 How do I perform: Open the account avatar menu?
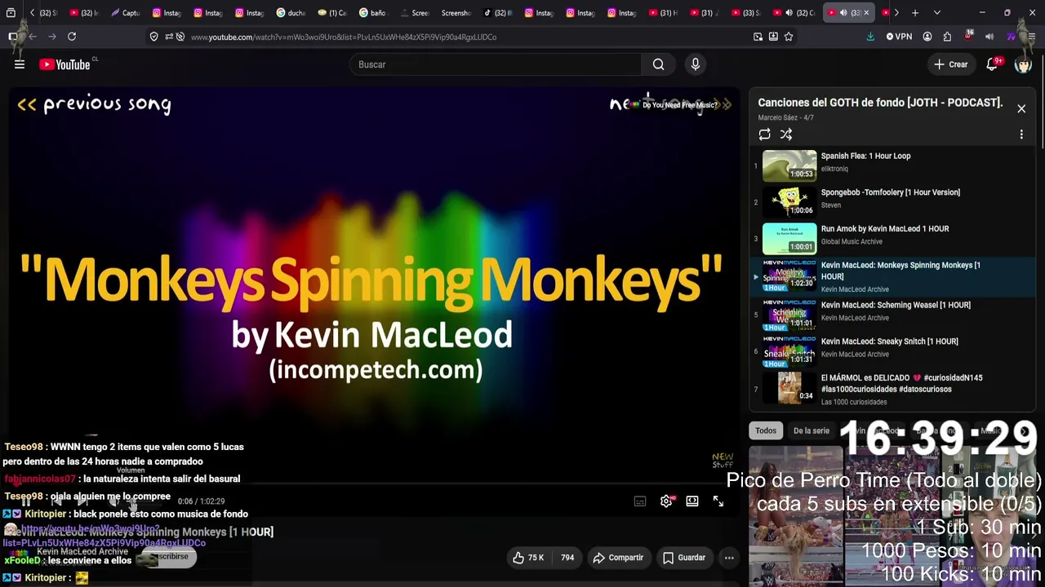[x=1023, y=64]
